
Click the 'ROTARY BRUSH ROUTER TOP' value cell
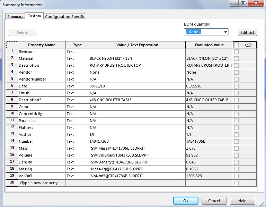pos(137,66)
